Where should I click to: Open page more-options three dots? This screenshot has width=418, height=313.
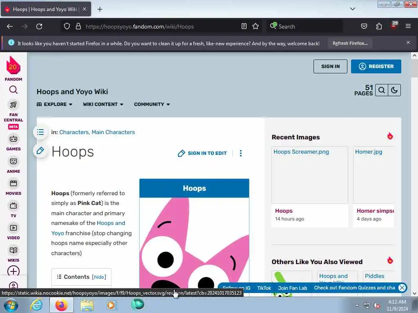click(x=241, y=153)
